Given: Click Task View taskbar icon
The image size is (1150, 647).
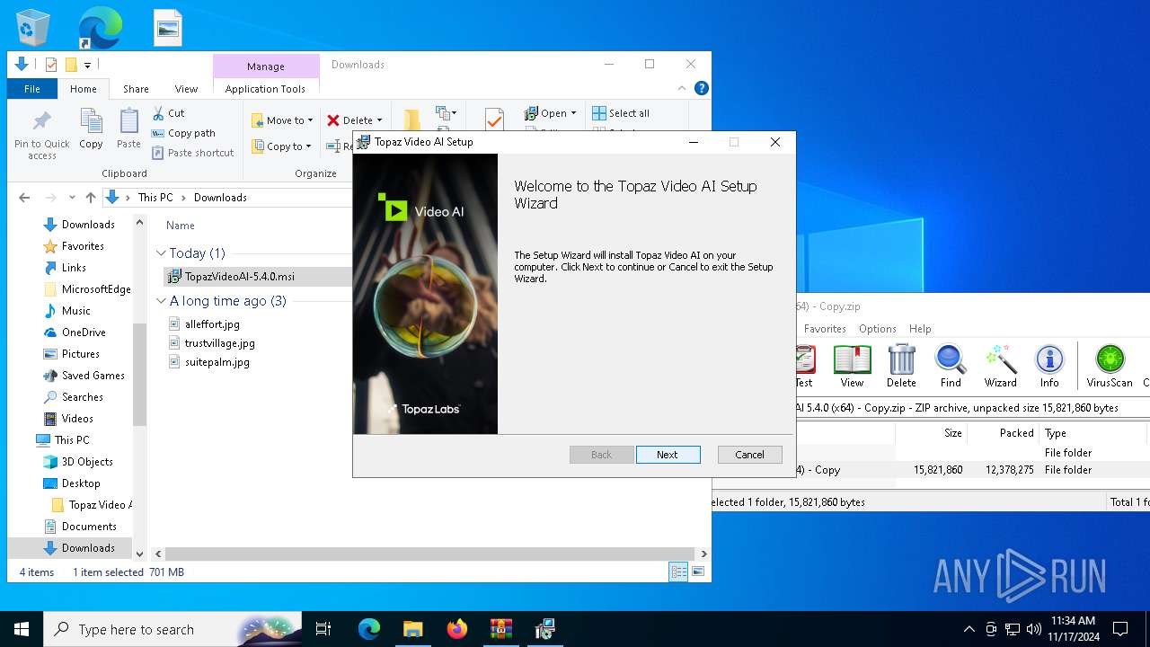Looking at the screenshot, I should [323, 629].
